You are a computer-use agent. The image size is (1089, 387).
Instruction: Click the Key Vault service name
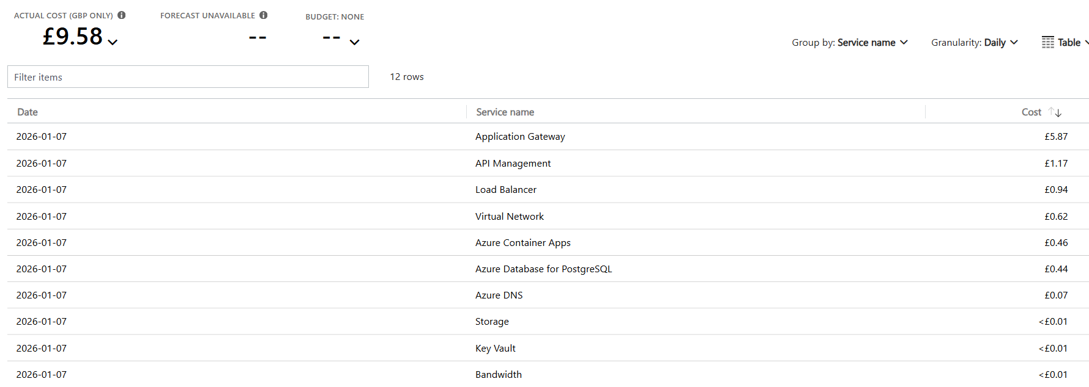pyautogui.click(x=496, y=349)
